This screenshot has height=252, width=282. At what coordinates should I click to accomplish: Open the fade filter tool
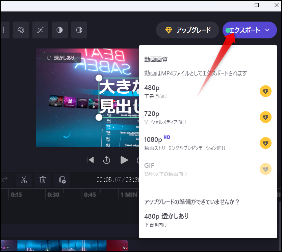[79, 30]
